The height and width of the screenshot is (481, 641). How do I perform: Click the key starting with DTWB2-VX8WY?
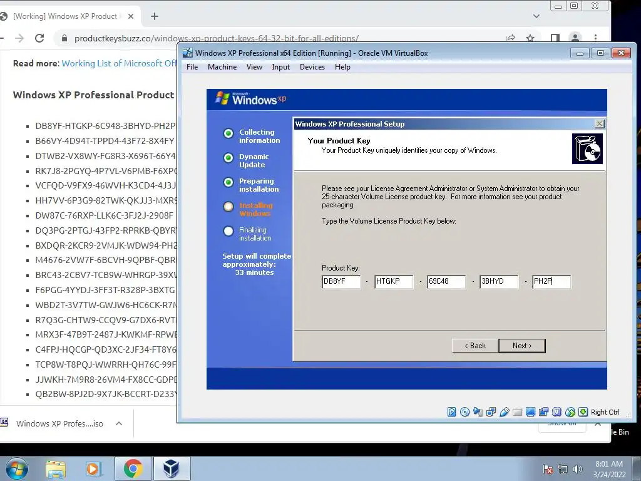pyautogui.click(x=106, y=156)
